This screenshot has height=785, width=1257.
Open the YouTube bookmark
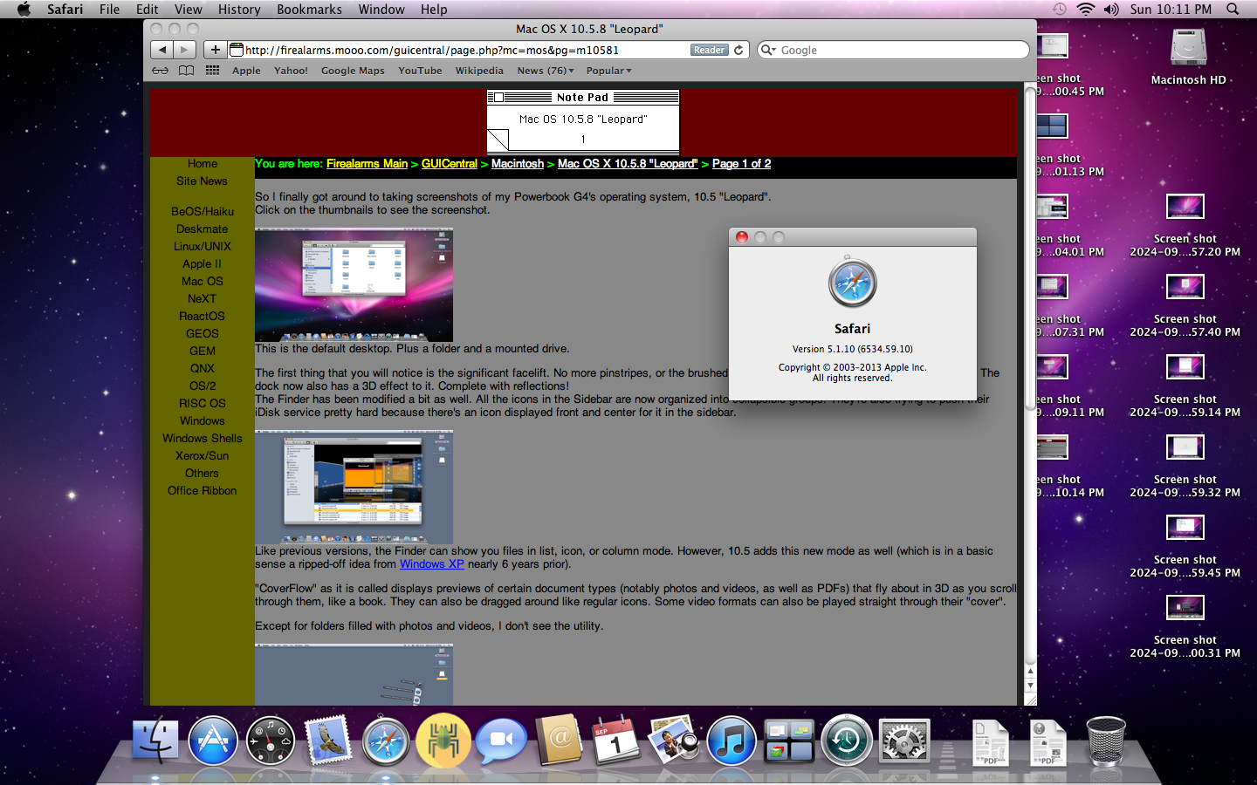click(x=420, y=71)
